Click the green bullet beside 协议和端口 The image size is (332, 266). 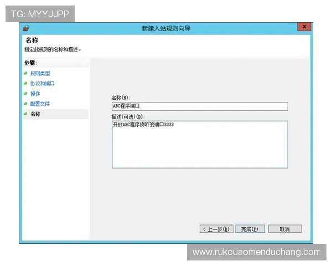[x=25, y=84]
